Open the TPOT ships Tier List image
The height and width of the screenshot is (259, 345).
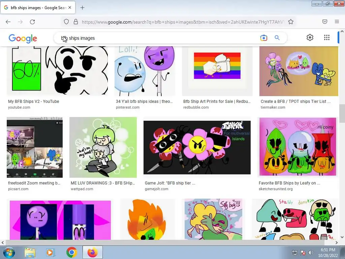(299, 71)
